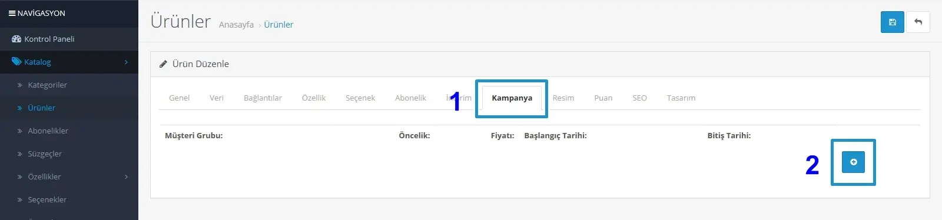Add a campaign row with plus button
Image resolution: width=942 pixels, height=220 pixels.
(x=853, y=162)
